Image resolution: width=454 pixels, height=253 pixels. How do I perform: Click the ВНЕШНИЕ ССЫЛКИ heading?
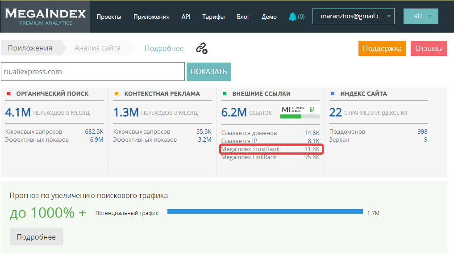click(261, 93)
